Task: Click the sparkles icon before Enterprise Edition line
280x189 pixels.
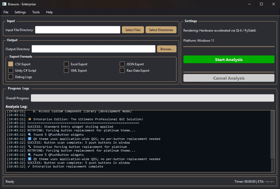Action: [x=30, y=119]
